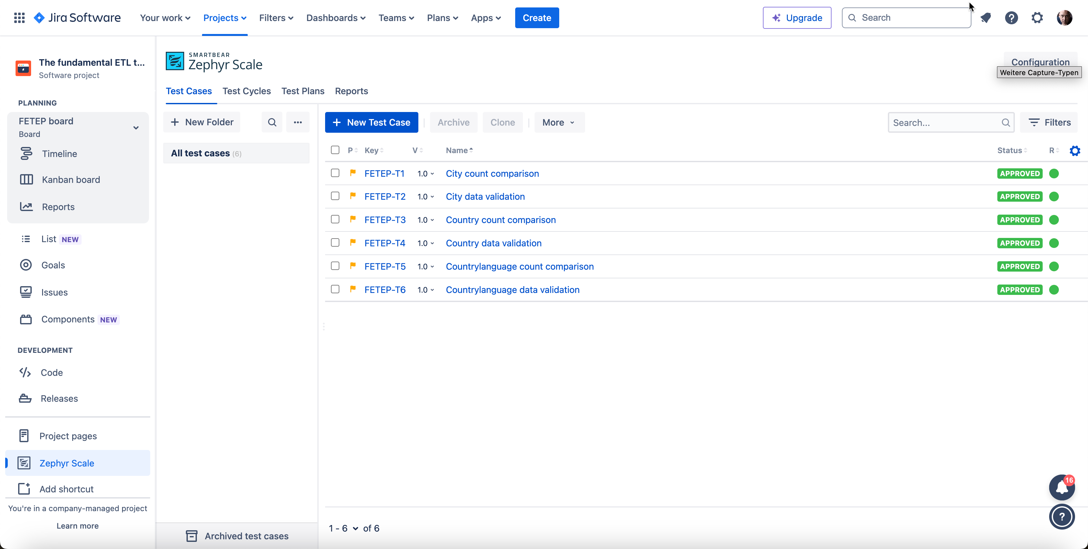1088x549 pixels.
Task: Click the global Search field
Action: pyautogui.click(x=906, y=18)
